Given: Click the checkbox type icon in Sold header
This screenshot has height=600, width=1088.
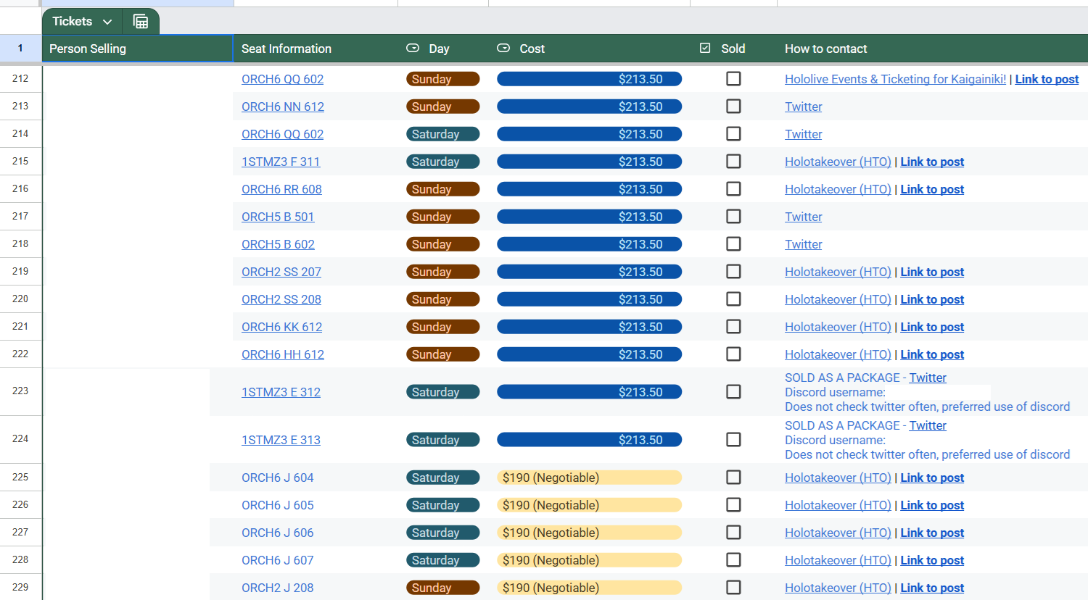Looking at the screenshot, I should pyautogui.click(x=705, y=49).
